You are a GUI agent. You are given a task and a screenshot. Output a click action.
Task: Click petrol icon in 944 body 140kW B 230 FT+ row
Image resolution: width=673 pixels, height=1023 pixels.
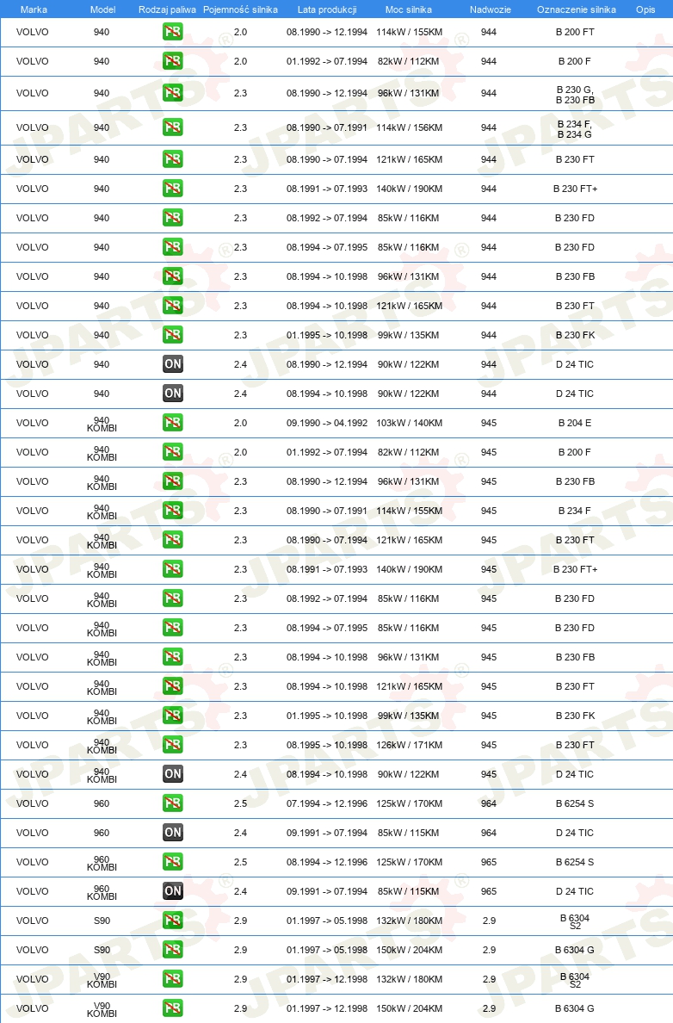point(173,189)
